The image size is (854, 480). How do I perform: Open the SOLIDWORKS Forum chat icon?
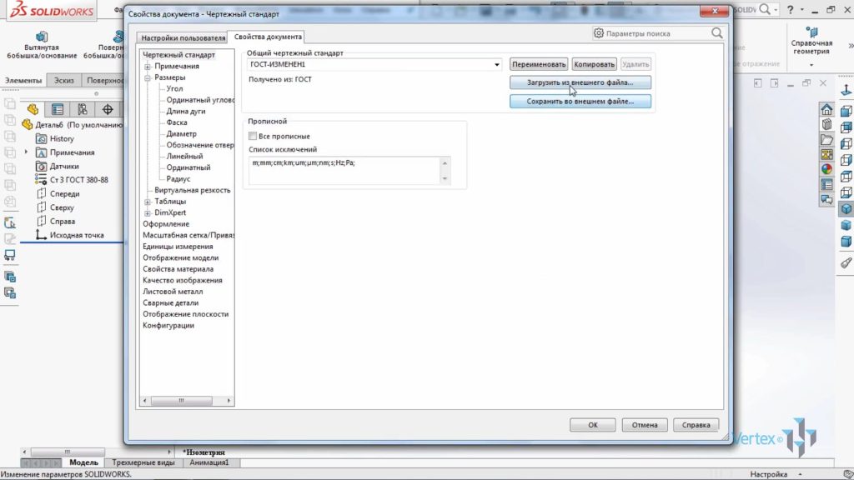click(x=826, y=200)
